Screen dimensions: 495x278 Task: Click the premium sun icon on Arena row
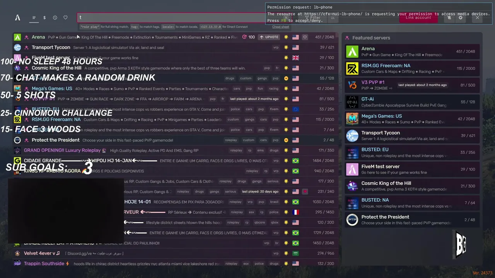click(x=286, y=37)
